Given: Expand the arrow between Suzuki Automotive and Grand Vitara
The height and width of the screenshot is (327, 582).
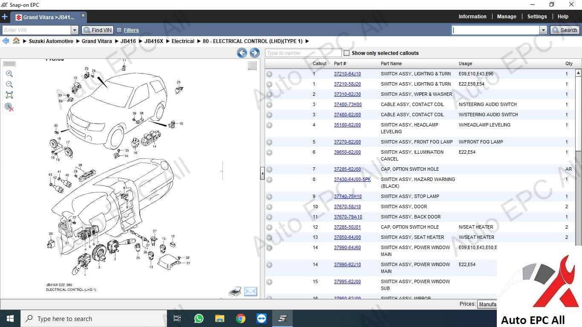Looking at the screenshot, I should pyautogui.click(x=78, y=41).
